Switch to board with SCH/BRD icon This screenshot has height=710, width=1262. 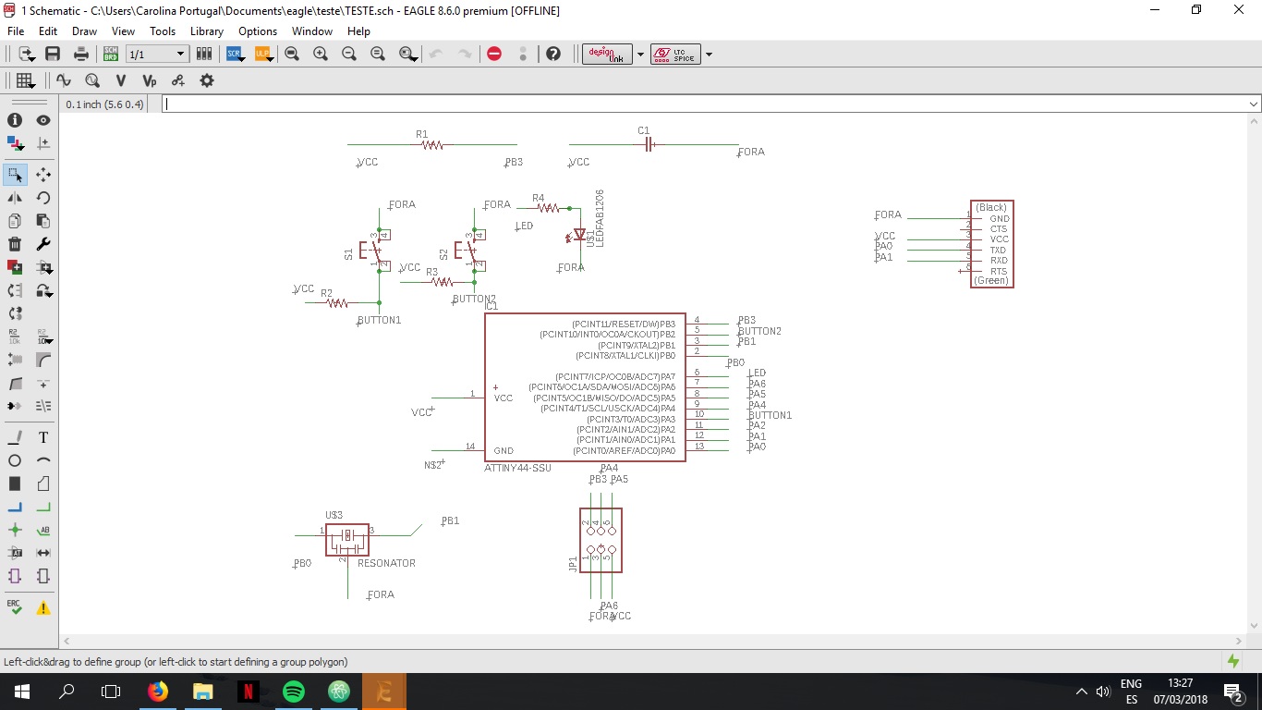[x=111, y=54]
